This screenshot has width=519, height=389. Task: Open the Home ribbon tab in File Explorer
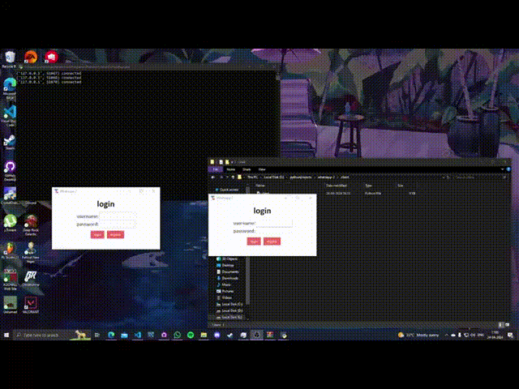coord(231,169)
